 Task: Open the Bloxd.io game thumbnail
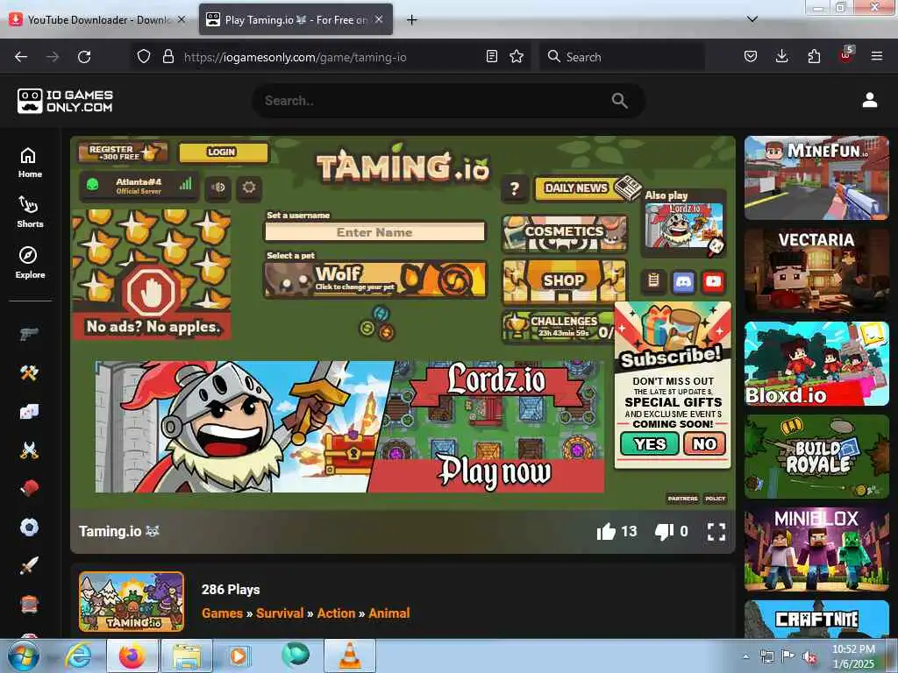point(816,364)
